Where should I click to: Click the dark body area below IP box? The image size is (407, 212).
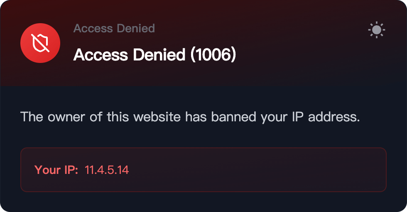point(203,202)
